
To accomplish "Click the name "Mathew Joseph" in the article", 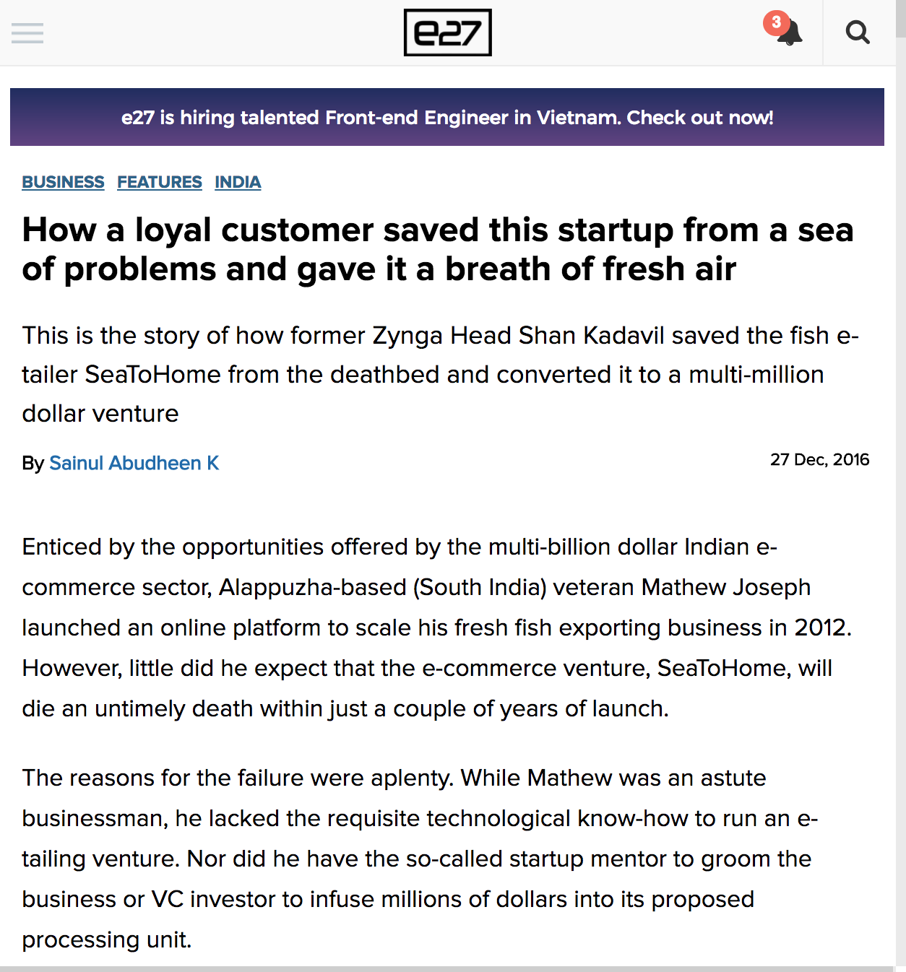I will 725,587.
